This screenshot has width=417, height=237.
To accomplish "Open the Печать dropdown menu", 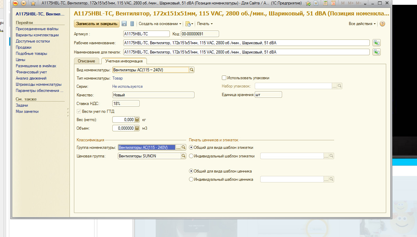I will point(205,24).
